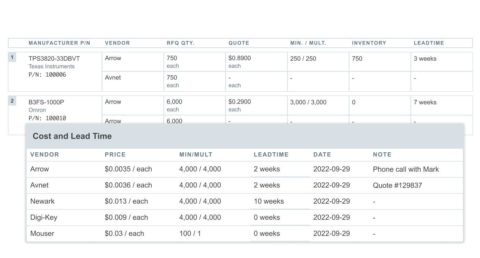Click the INVENTORY column header
This screenshot has width=480, height=258.
(x=369, y=43)
